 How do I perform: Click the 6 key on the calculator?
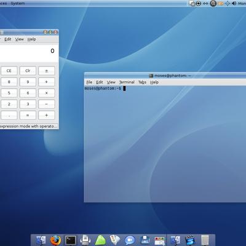[28, 93]
